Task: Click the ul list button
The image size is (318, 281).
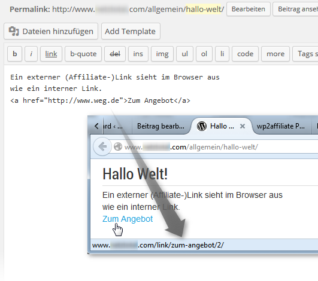Action: (x=184, y=54)
